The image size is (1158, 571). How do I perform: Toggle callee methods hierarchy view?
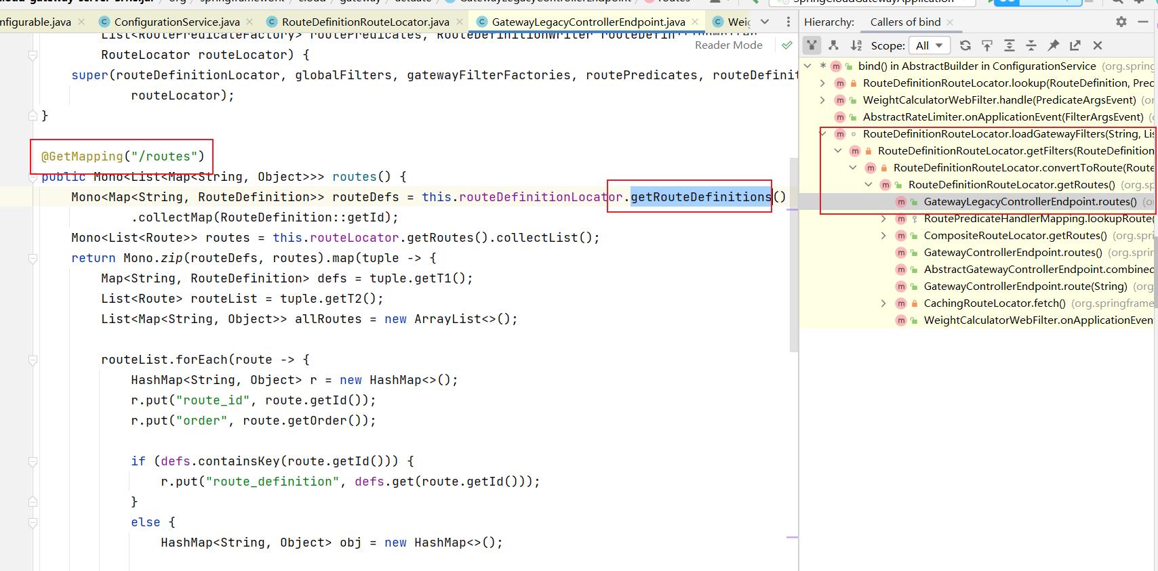coord(833,45)
